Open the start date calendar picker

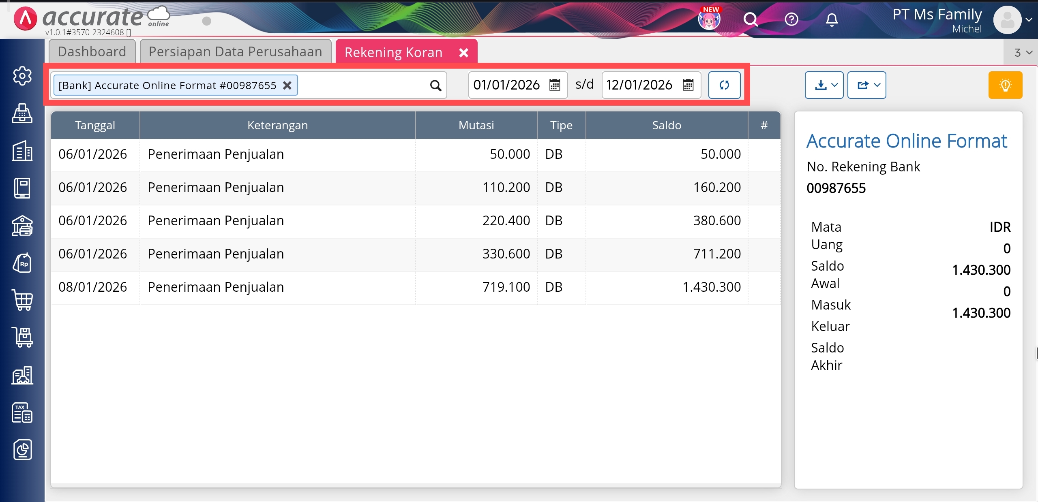click(x=554, y=85)
